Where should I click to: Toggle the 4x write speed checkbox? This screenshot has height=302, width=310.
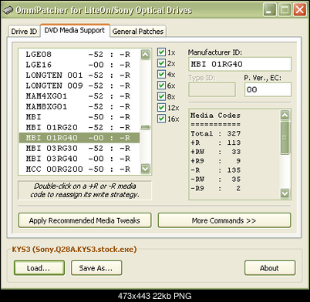161,75
